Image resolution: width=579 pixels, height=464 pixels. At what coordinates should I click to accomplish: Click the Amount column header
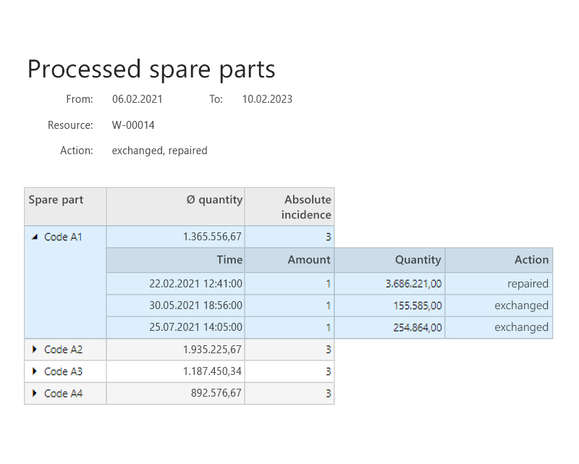[x=309, y=260]
